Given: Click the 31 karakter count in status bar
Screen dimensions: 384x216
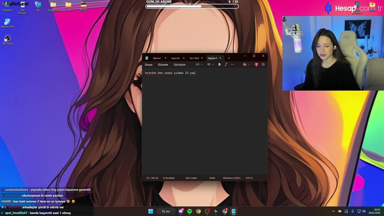Looking at the screenshot, I should pyautogui.click(x=169, y=178).
